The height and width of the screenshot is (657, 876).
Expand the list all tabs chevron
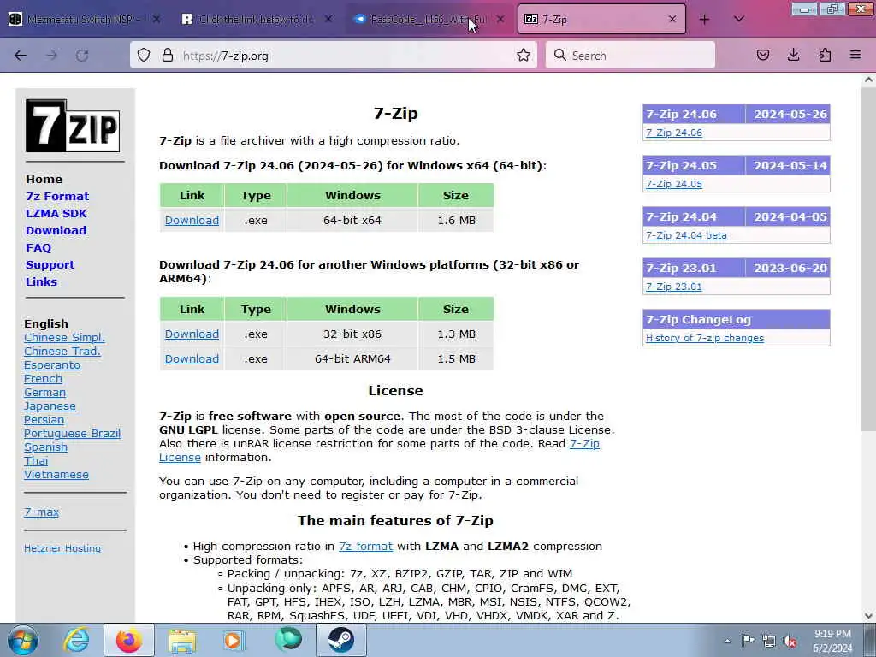(738, 20)
